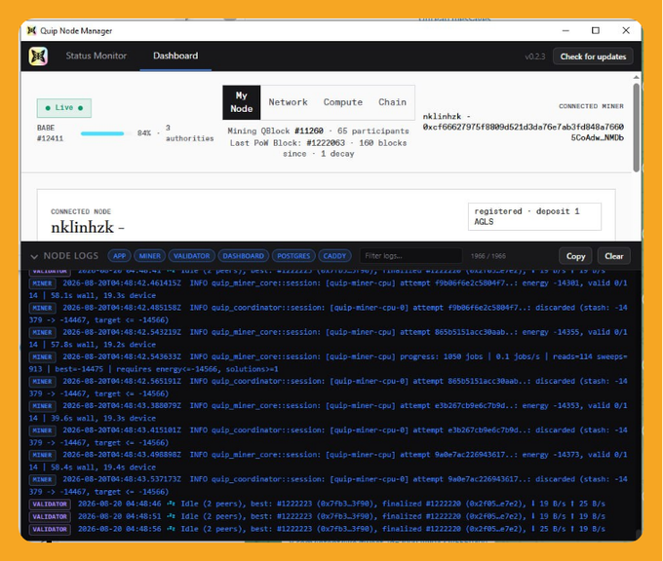Click the 1966 / 1966 log count

coord(487,256)
